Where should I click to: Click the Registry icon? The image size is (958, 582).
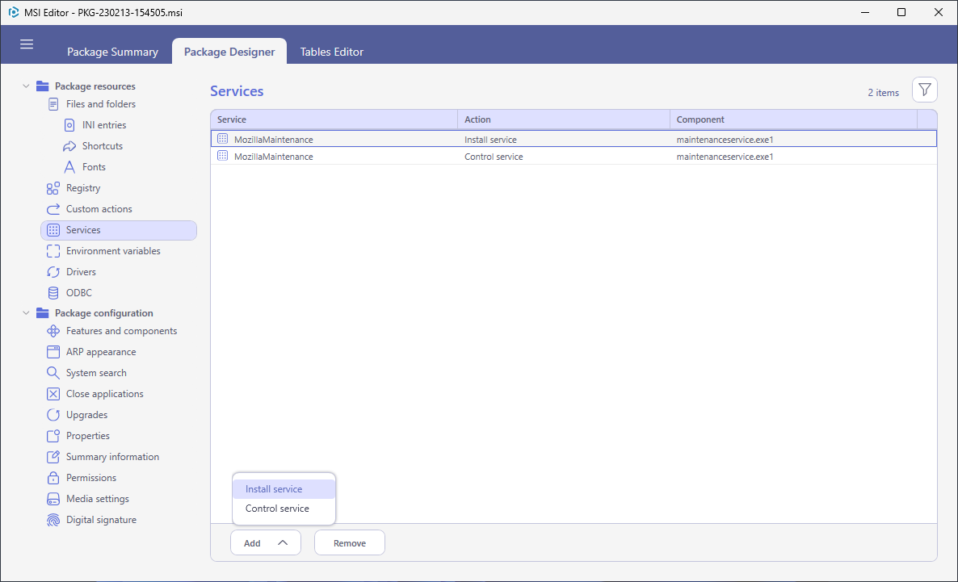(x=53, y=188)
